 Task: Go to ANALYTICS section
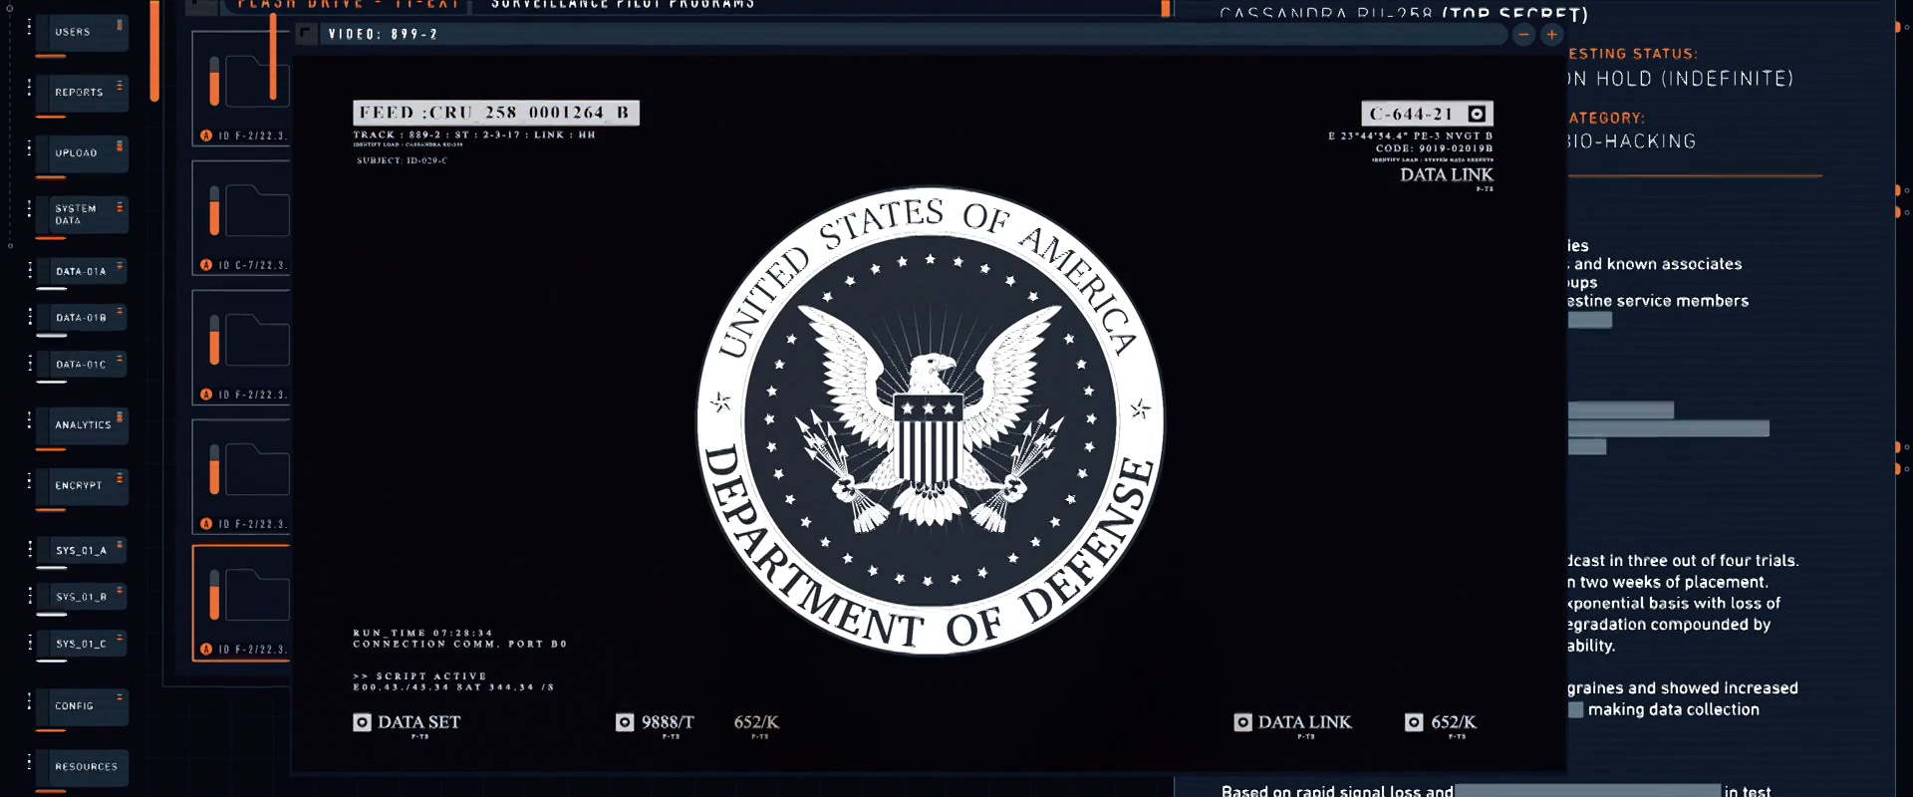point(82,425)
